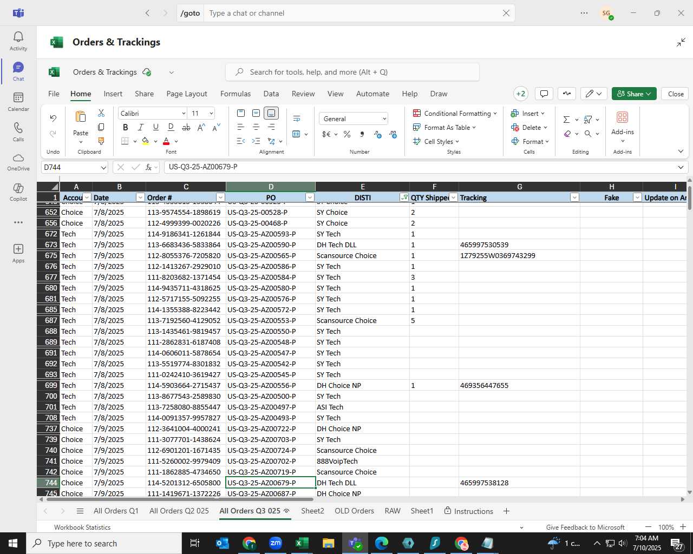Toggle Underline formatting
Screen dimensions: 693x554
point(156,127)
